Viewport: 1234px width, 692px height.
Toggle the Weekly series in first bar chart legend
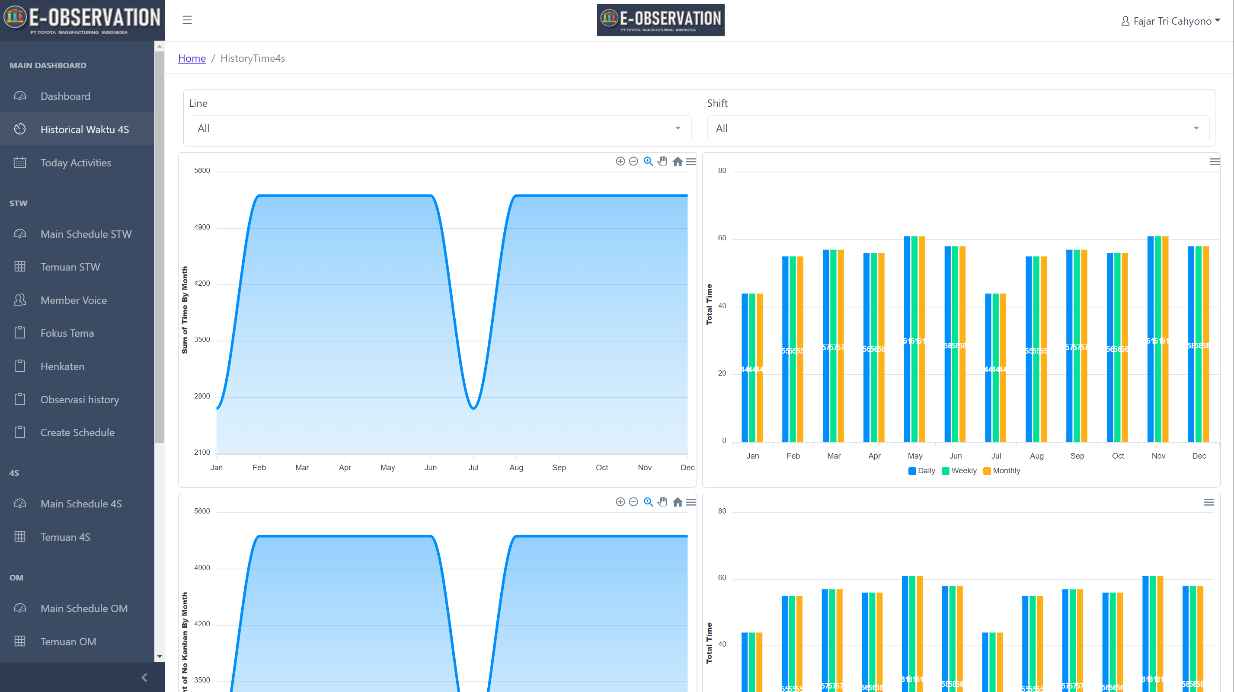[x=959, y=471]
